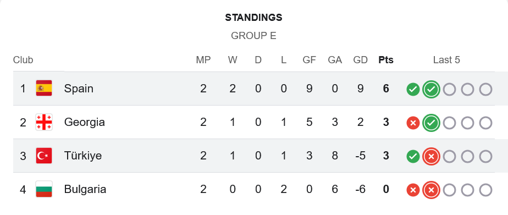The image size is (508, 215).
Task: Open the Türkiye team name link
Action: click(83, 156)
